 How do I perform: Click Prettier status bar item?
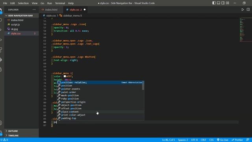(x=237, y=140)
